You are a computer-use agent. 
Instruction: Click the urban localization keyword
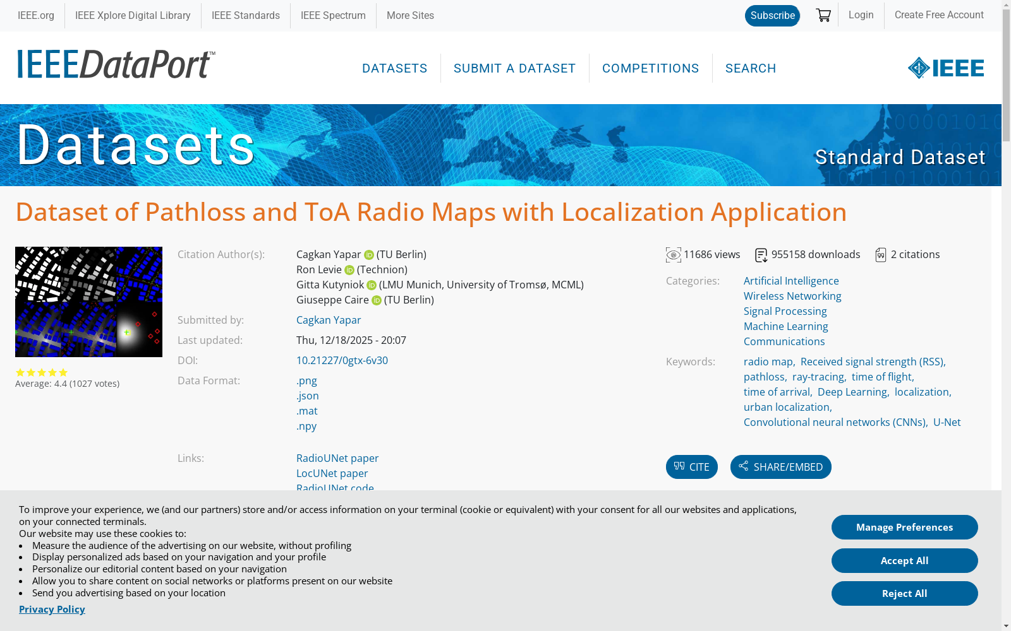pos(787,407)
